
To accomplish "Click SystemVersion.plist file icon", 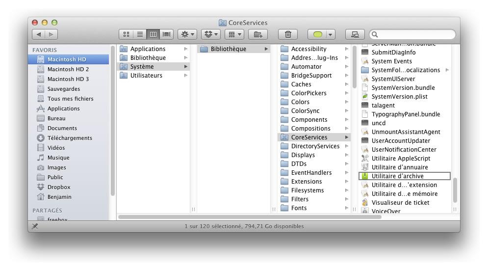I will tap(365, 97).
